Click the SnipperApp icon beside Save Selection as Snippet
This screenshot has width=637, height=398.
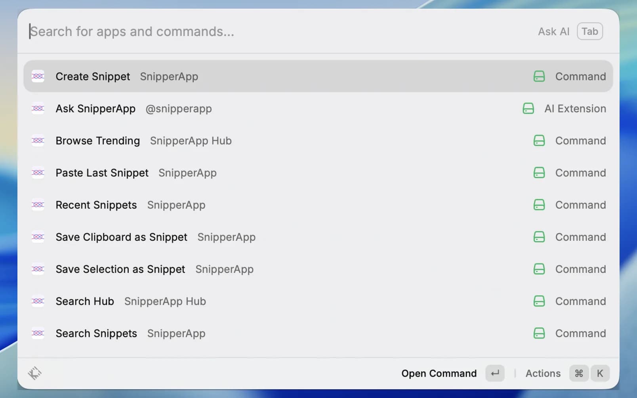[x=38, y=269]
